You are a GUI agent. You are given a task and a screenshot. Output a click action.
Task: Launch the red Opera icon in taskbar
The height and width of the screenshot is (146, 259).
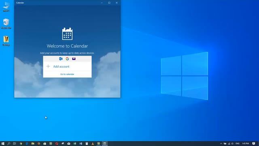click(57, 144)
